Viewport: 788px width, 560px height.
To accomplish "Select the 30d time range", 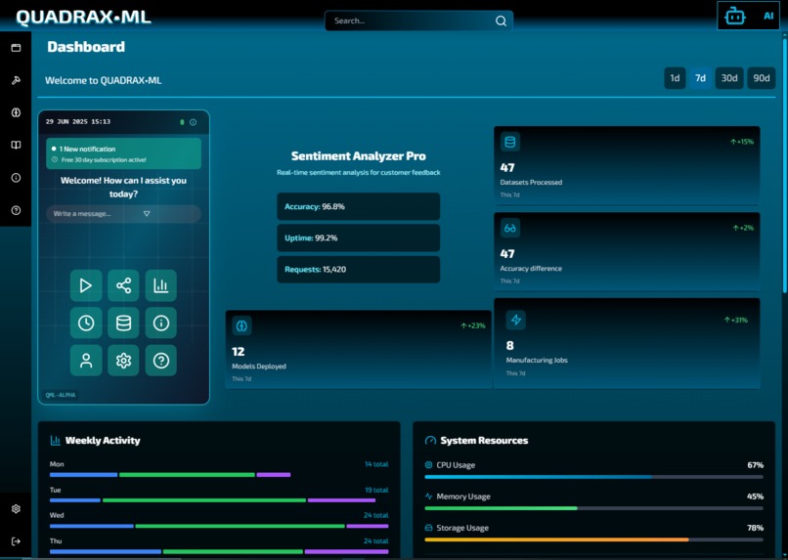I will [729, 78].
